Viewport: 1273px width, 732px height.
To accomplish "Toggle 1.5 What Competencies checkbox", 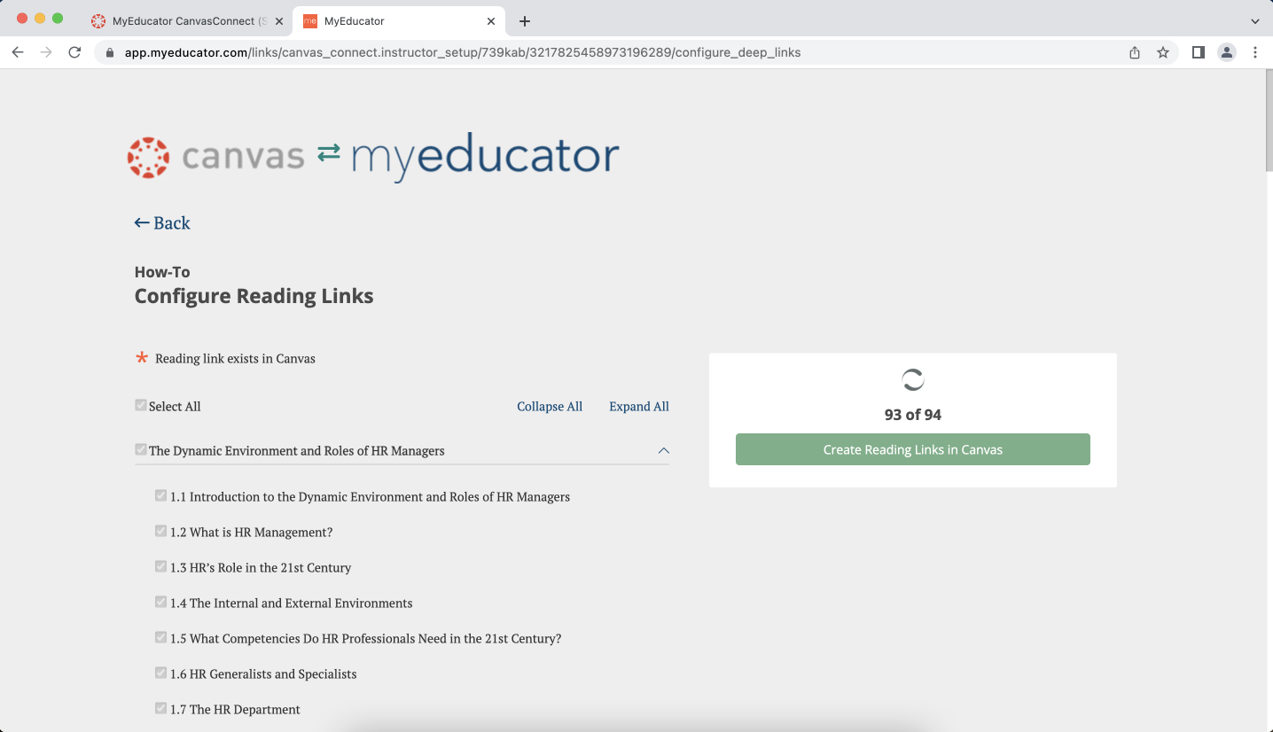I will 160,637.
